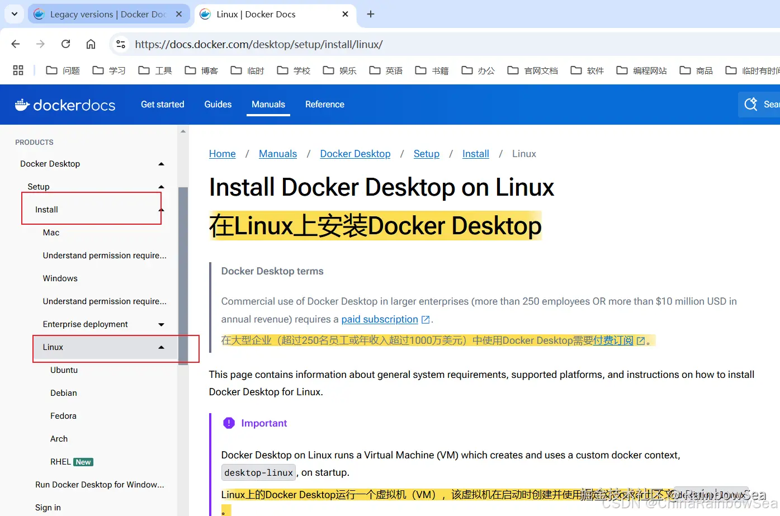This screenshot has width=780, height=516.
Task: Follow the Install breadcrumb link
Action: (x=475, y=154)
